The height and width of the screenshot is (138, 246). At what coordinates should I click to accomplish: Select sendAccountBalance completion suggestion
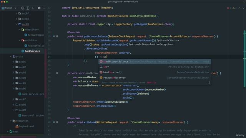tap(155, 61)
